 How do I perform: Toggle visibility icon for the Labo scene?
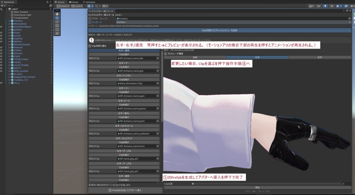pyautogui.click(x=1, y=9)
